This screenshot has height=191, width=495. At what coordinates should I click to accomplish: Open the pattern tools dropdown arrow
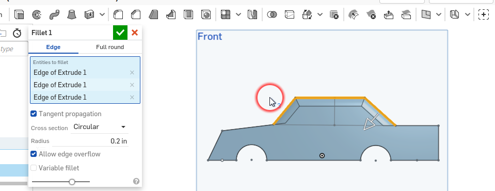pos(238,14)
